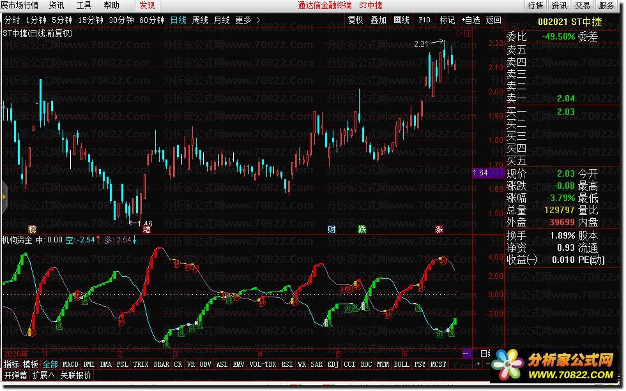Click the 财 info marker on the chart

point(332,229)
